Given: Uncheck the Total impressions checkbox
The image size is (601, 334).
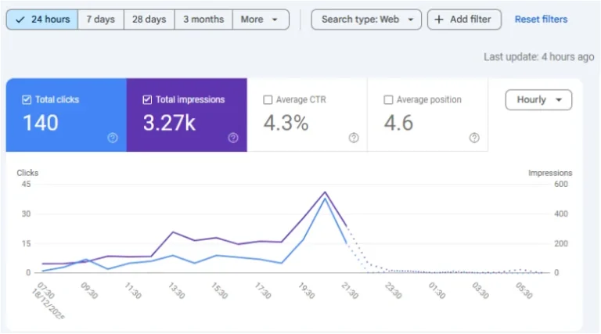Looking at the screenshot, I should tap(147, 100).
